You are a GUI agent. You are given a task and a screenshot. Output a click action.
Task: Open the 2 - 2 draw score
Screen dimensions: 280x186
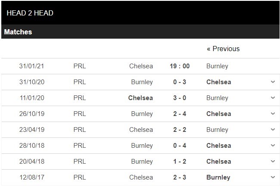tap(180, 129)
